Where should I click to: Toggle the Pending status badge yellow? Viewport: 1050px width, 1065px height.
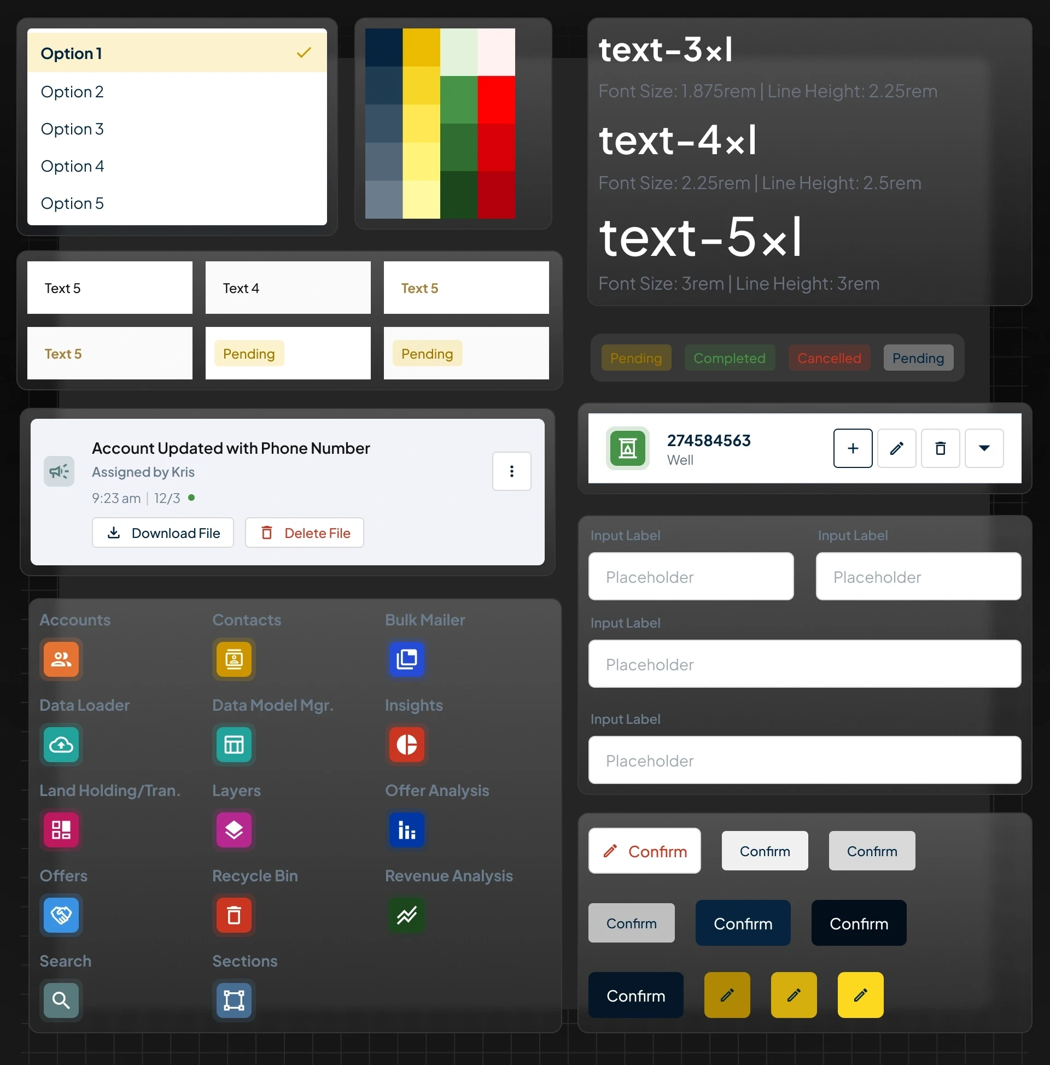point(635,358)
